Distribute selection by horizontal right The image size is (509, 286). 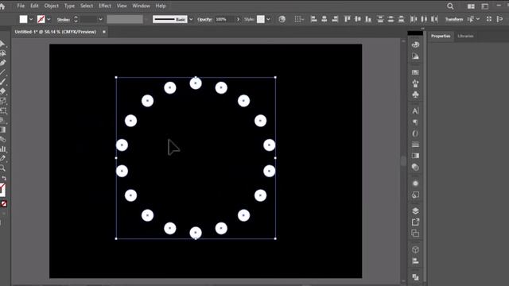(x=434, y=19)
